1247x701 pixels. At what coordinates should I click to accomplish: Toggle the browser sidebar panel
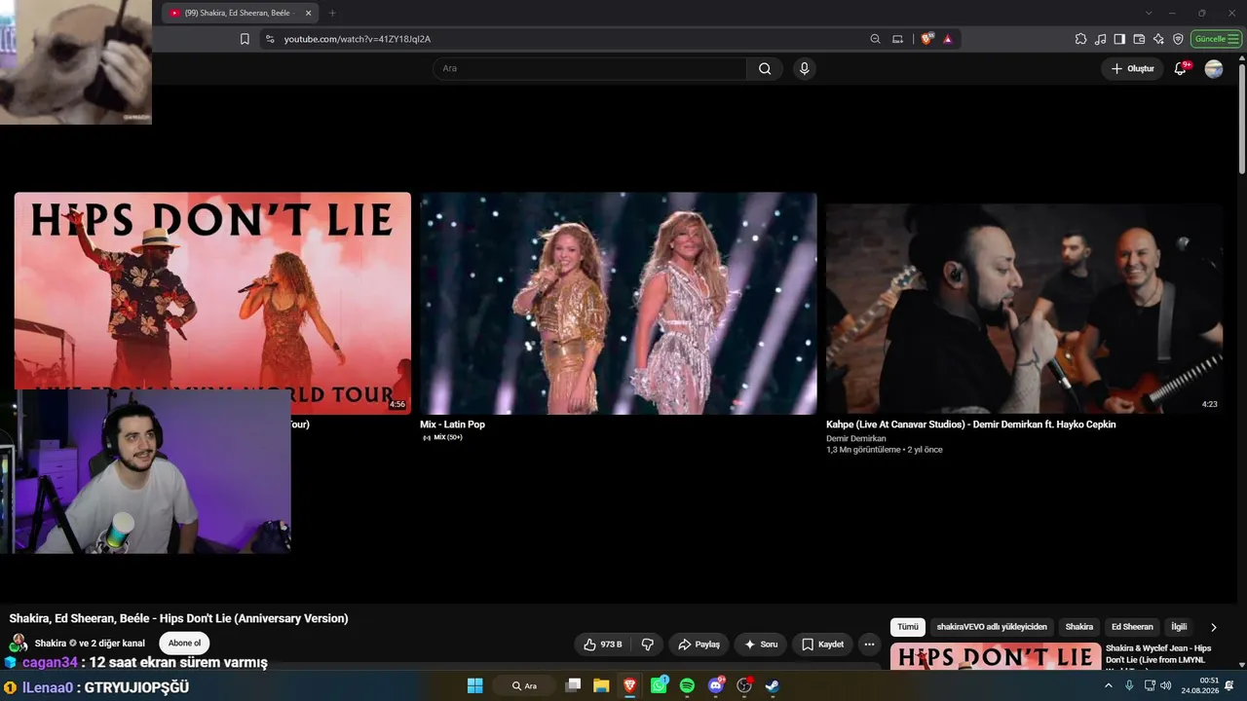[x=1119, y=39]
